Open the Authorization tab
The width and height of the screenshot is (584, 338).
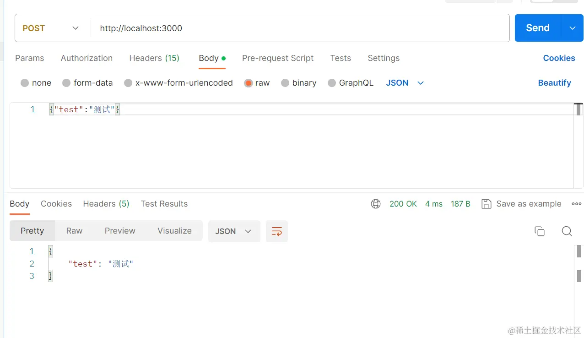click(x=87, y=58)
